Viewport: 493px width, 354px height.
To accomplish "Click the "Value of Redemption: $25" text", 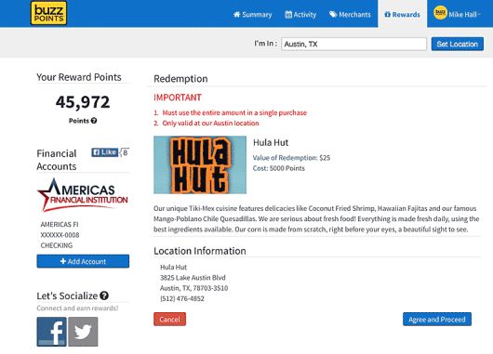I will pyautogui.click(x=291, y=158).
